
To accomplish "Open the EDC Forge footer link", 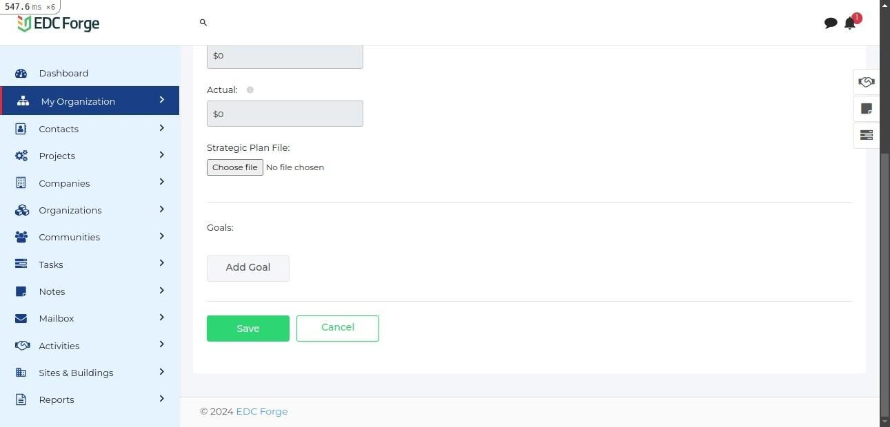I will [x=262, y=411].
